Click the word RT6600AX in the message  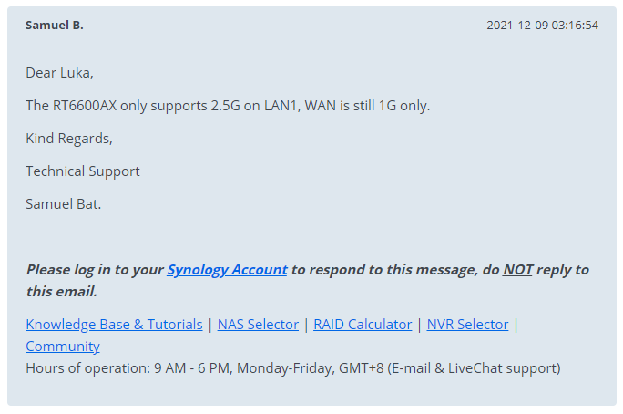click(85, 106)
